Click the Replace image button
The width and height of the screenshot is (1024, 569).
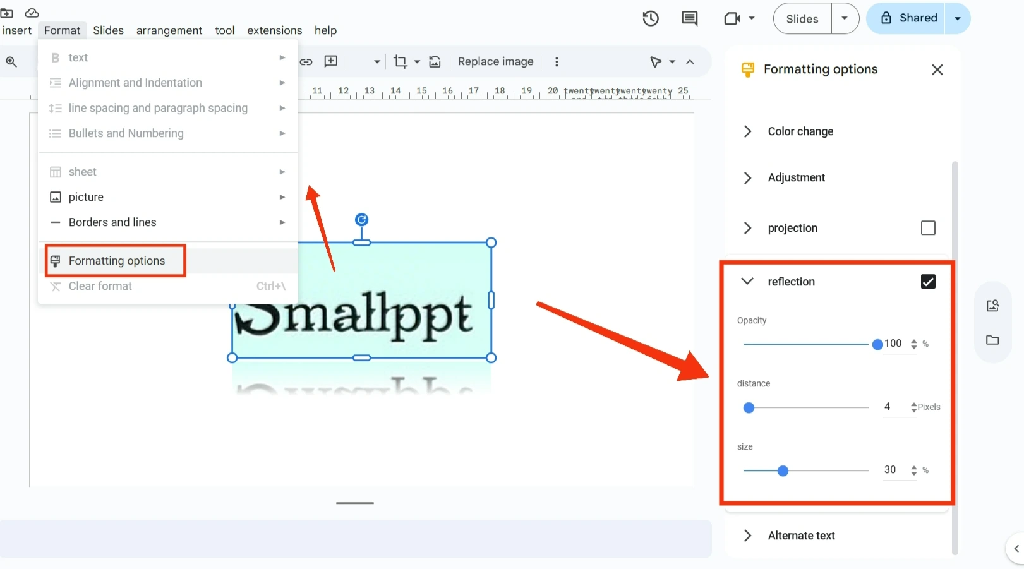(x=495, y=62)
